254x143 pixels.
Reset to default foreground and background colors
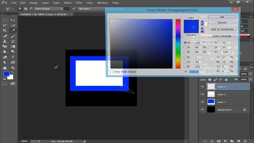pyautogui.click(x=4, y=79)
